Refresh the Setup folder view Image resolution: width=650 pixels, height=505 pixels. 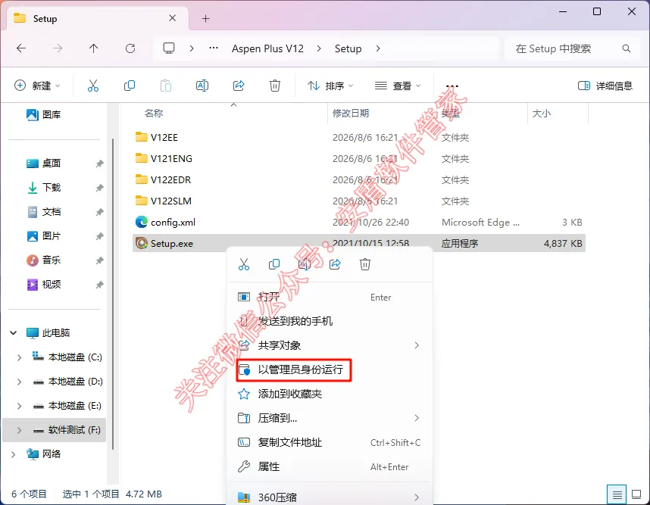(x=130, y=48)
